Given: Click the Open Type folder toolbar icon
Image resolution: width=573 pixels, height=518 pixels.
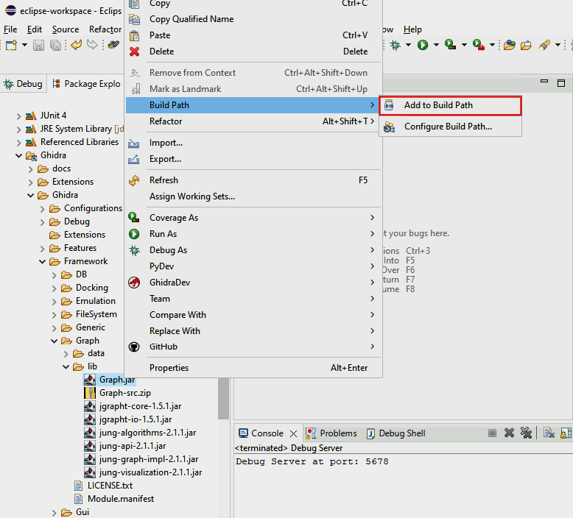Looking at the screenshot, I should coord(509,45).
